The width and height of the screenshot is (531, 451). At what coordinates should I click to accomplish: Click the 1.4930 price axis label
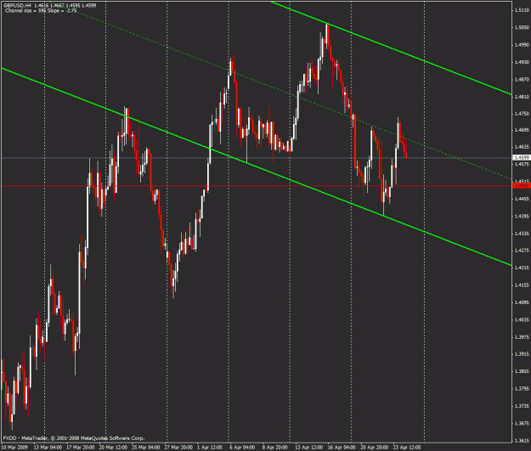[x=522, y=62]
